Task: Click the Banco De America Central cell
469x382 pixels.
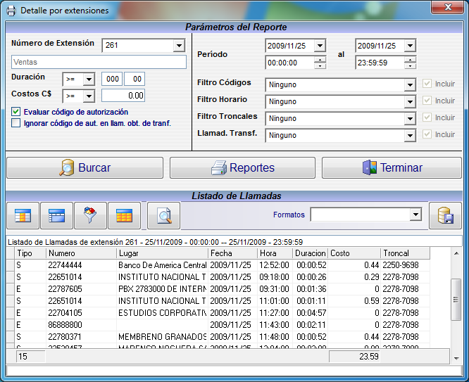Action: tap(162, 265)
